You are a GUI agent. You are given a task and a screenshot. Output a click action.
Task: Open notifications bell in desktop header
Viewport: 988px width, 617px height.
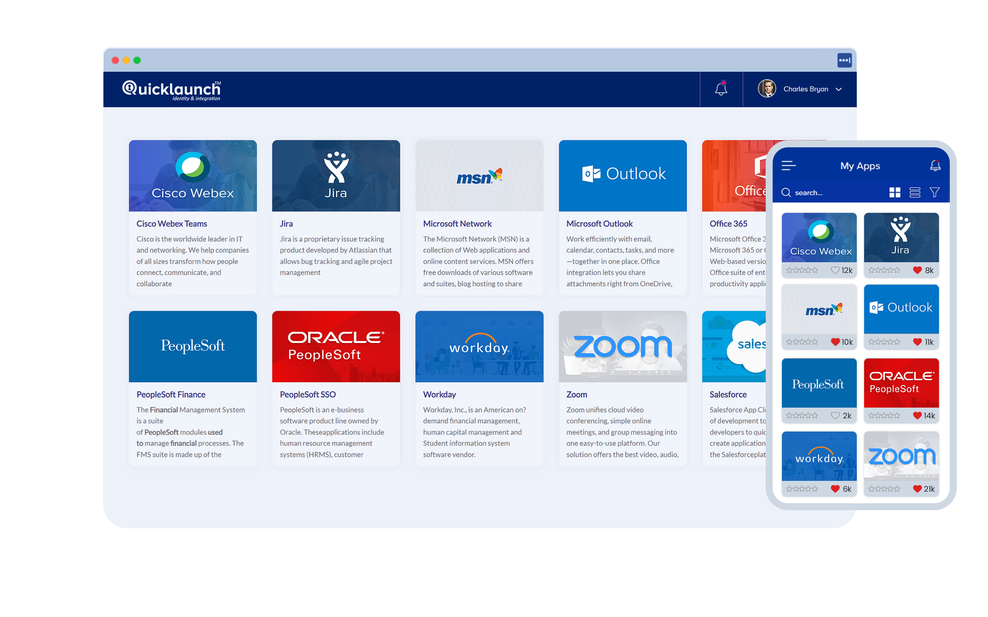click(721, 89)
